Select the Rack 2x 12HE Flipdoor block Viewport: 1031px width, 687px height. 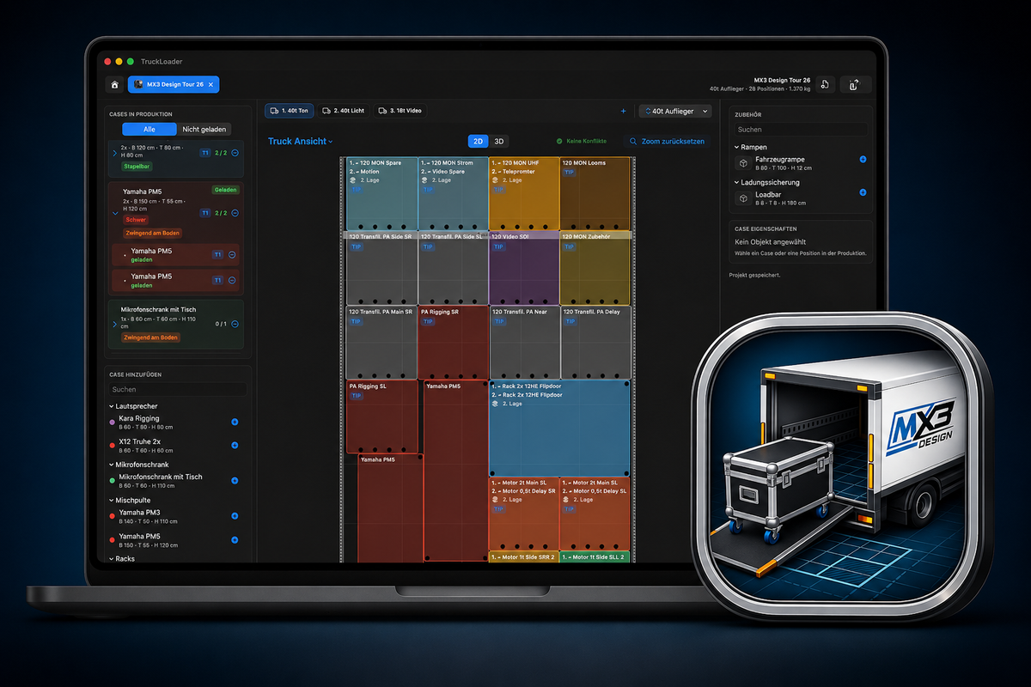pyautogui.click(x=560, y=429)
